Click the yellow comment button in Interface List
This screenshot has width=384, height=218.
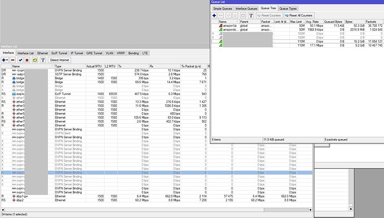pos(35,60)
